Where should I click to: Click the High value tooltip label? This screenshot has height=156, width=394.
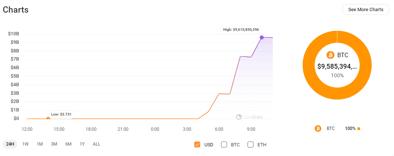tap(242, 29)
